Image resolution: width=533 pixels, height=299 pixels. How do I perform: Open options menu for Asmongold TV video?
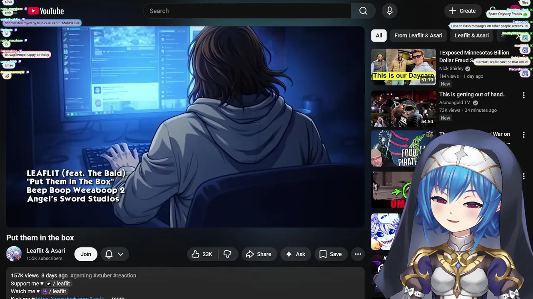(x=524, y=95)
